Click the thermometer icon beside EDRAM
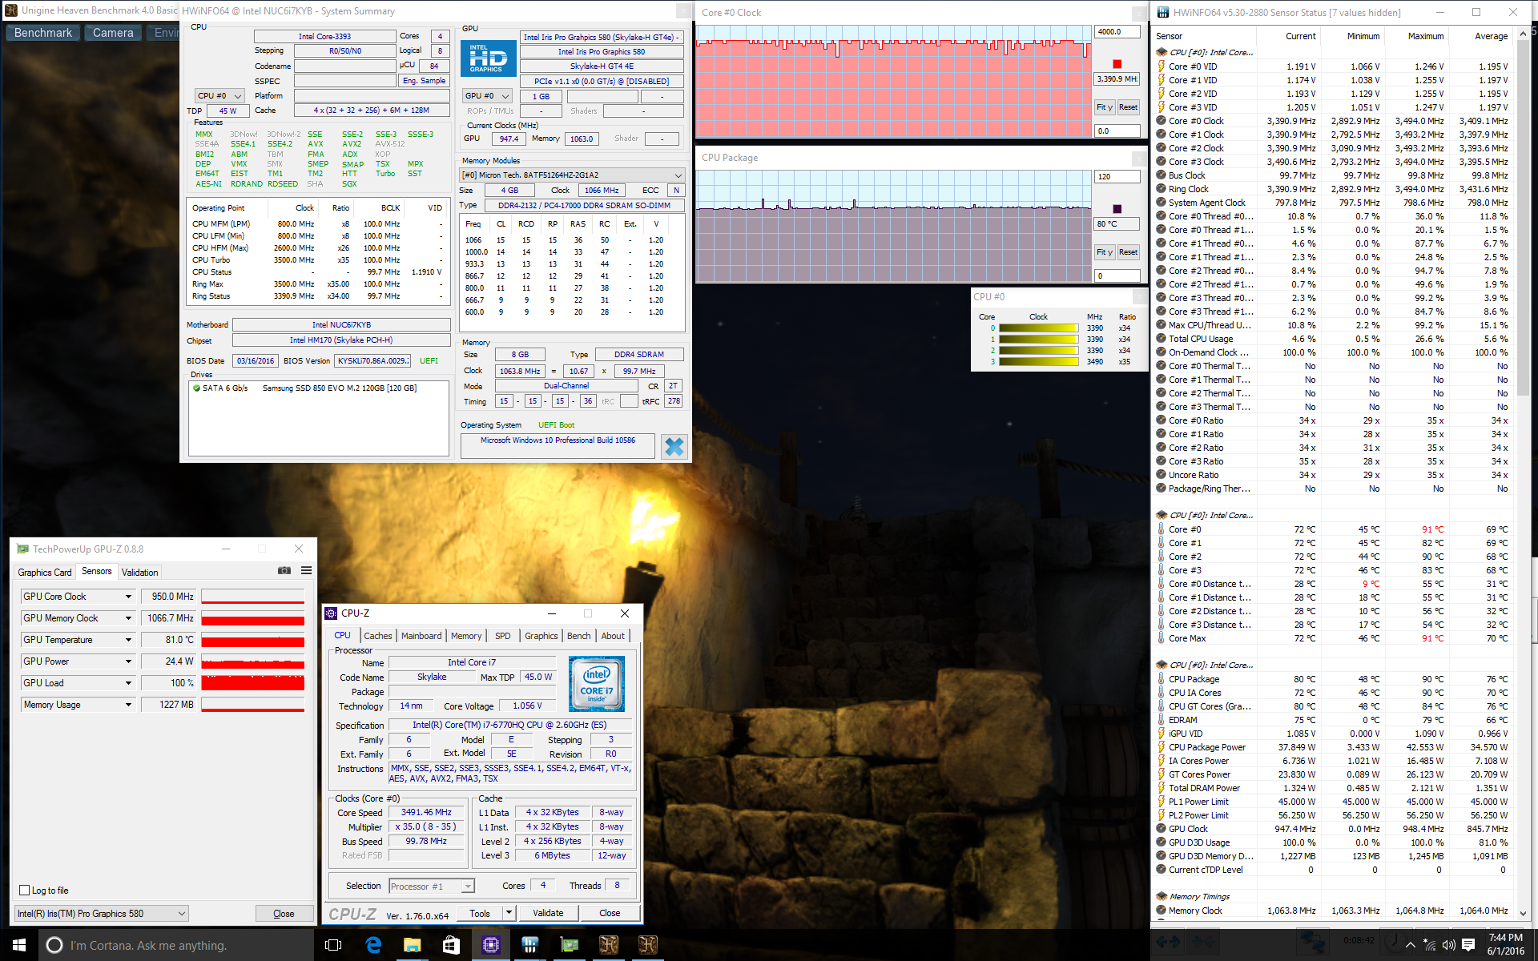The width and height of the screenshot is (1538, 961). coord(1162,720)
